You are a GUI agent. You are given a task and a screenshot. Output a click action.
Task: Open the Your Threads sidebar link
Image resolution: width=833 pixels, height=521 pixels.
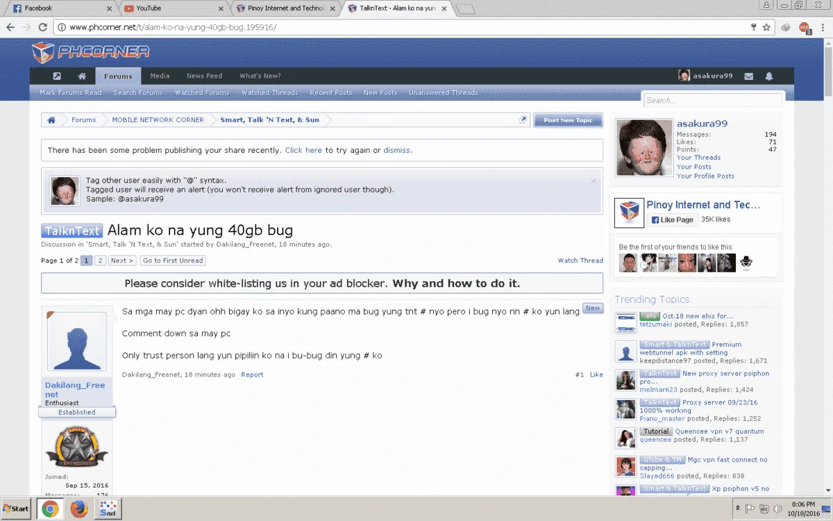click(698, 158)
